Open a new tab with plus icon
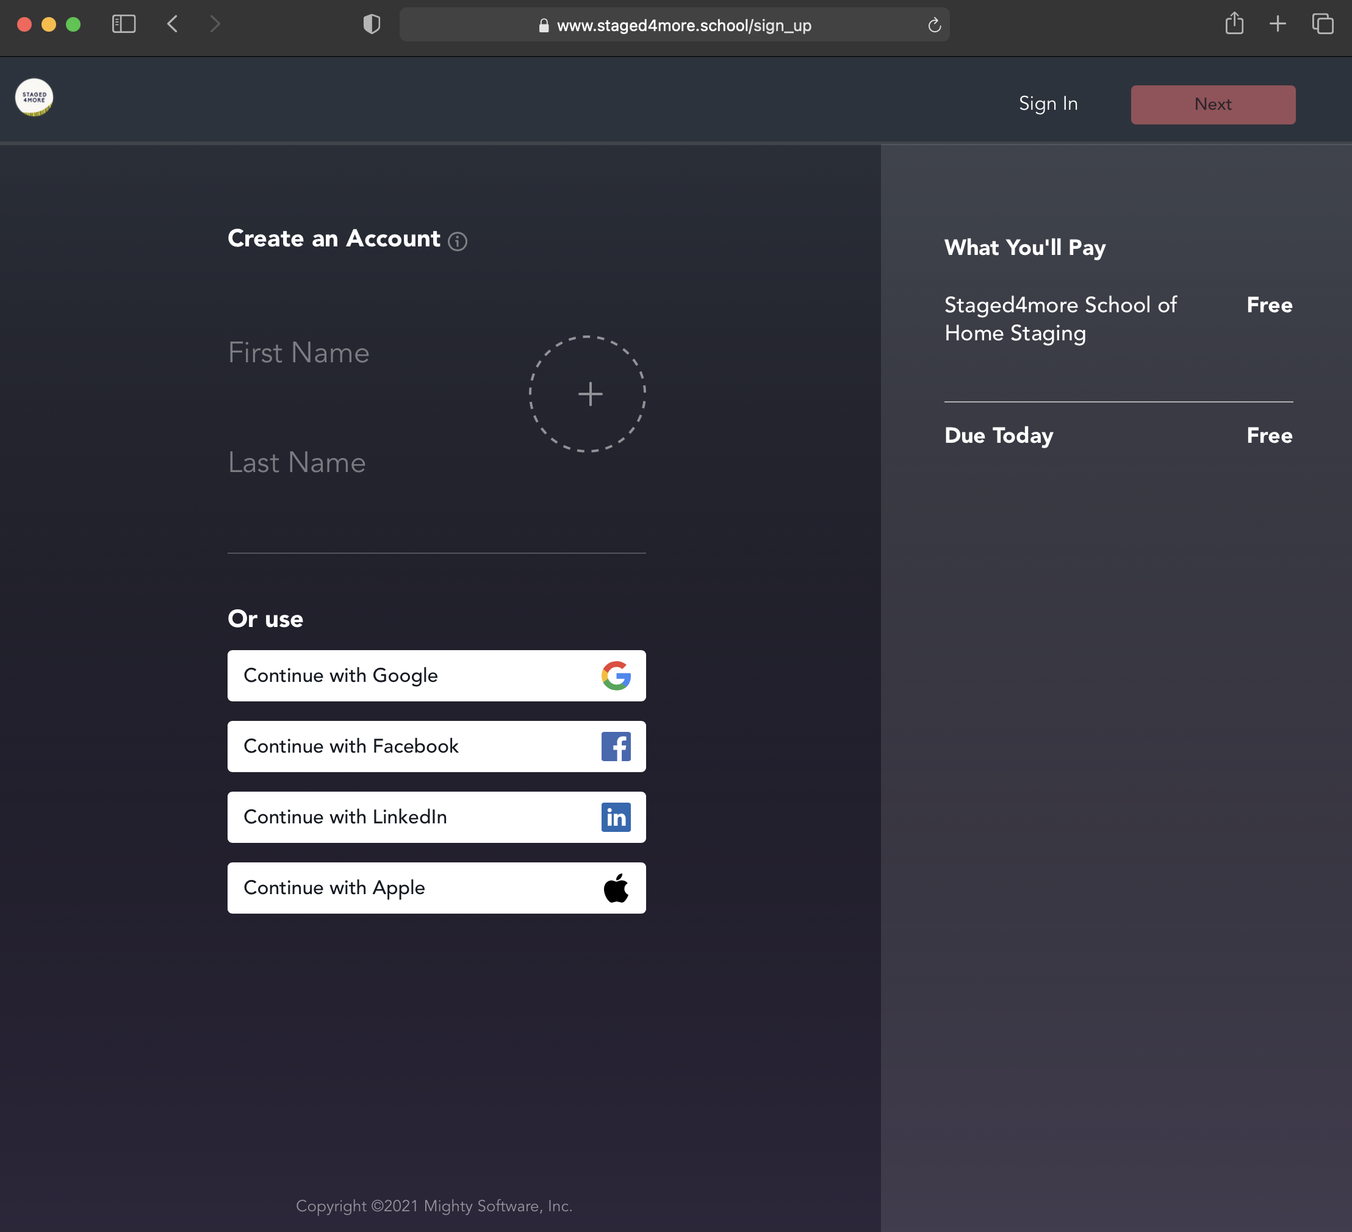This screenshot has height=1232, width=1352. click(x=1278, y=24)
